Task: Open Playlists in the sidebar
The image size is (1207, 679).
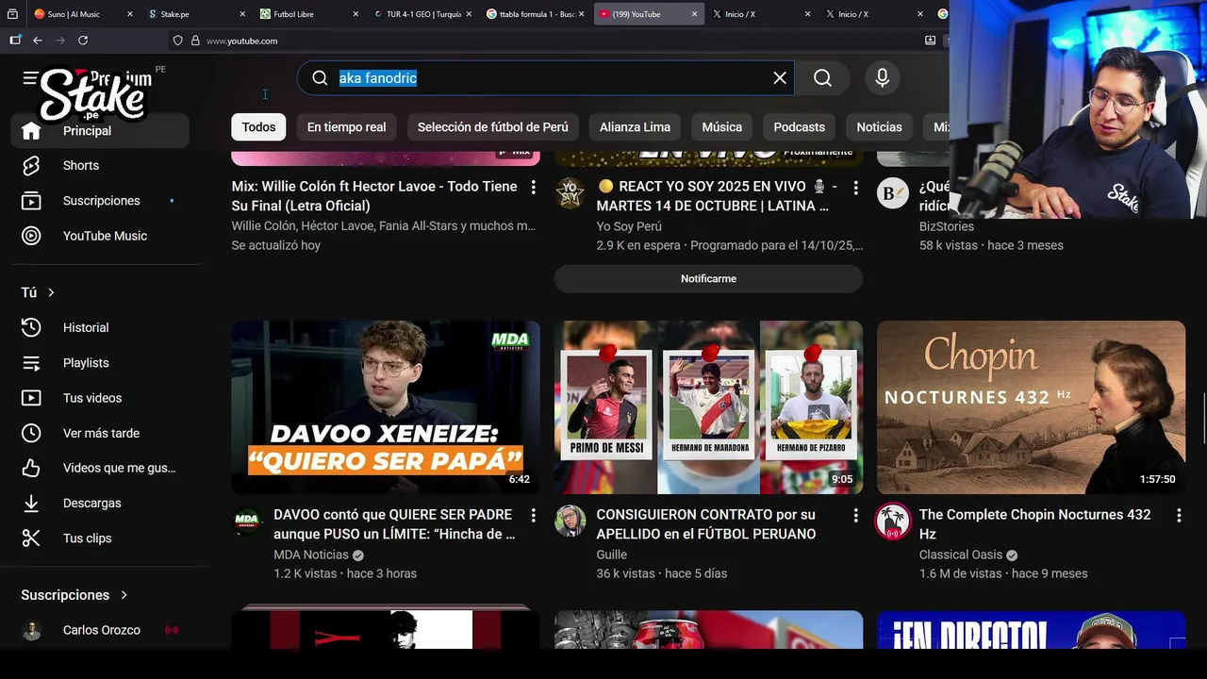Action: [x=100, y=363]
